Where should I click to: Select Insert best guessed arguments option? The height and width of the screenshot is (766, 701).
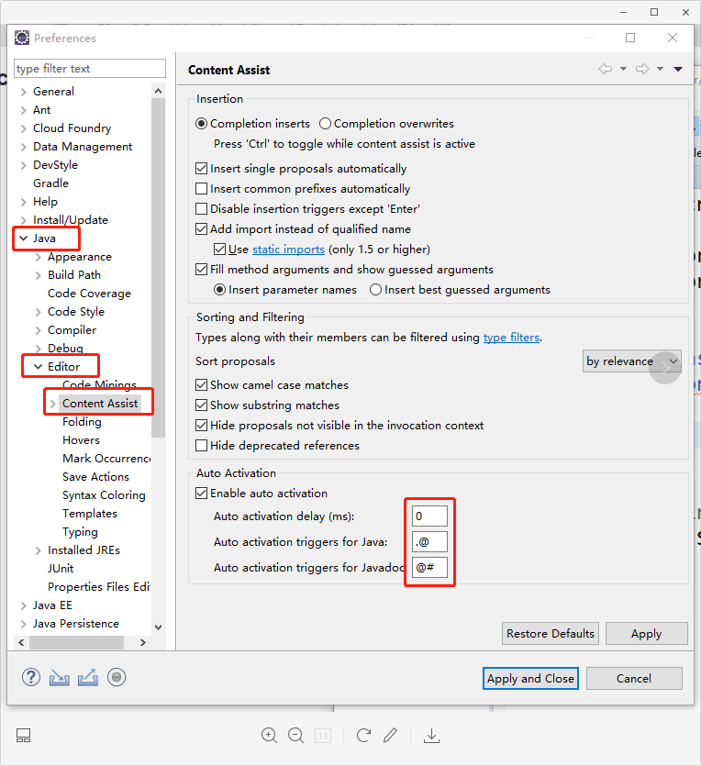[375, 290]
